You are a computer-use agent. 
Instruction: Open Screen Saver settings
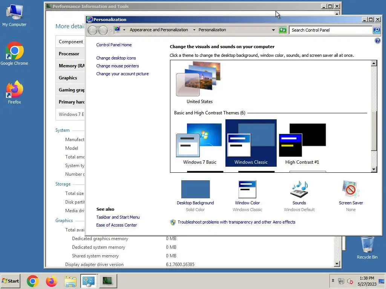[351, 196]
